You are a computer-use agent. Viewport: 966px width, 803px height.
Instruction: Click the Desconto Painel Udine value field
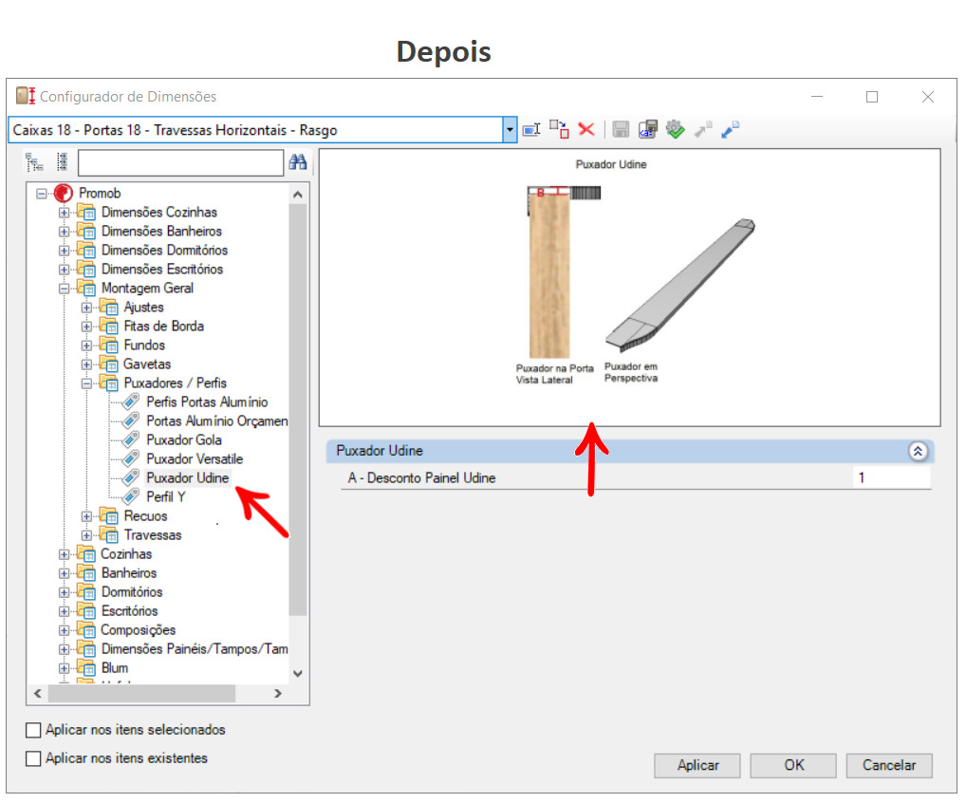(x=890, y=478)
